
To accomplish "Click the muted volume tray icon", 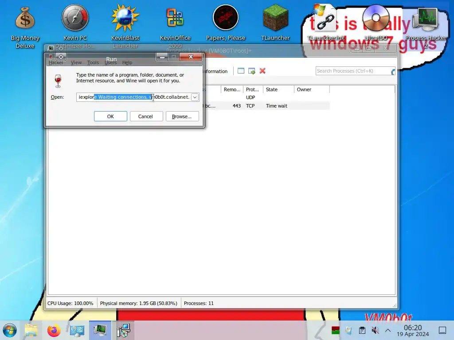I will (375, 330).
